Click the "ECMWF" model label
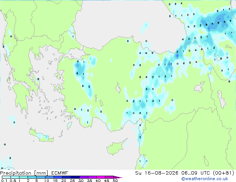Viewport: 236px width, 182px height. [x=60, y=173]
